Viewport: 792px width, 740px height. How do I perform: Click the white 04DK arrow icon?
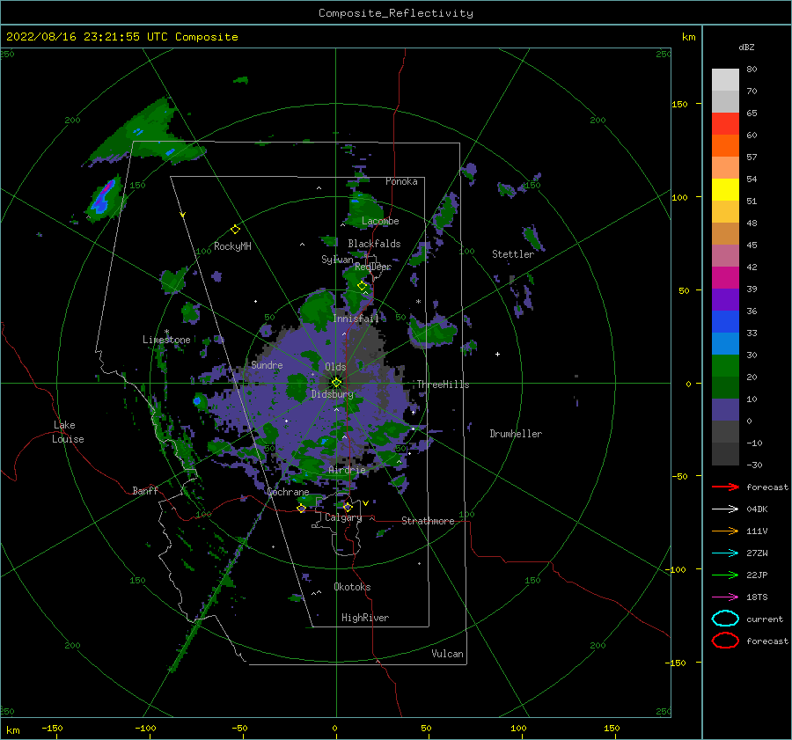click(x=725, y=509)
